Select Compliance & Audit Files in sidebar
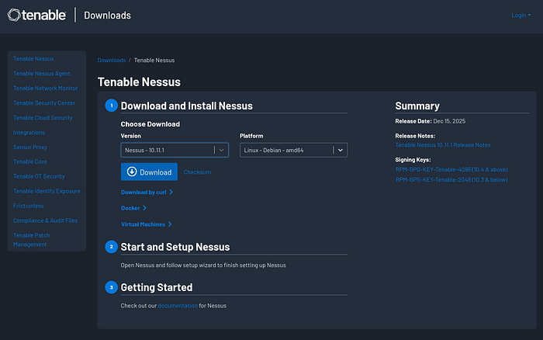This screenshot has height=340, width=543. click(45, 220)
